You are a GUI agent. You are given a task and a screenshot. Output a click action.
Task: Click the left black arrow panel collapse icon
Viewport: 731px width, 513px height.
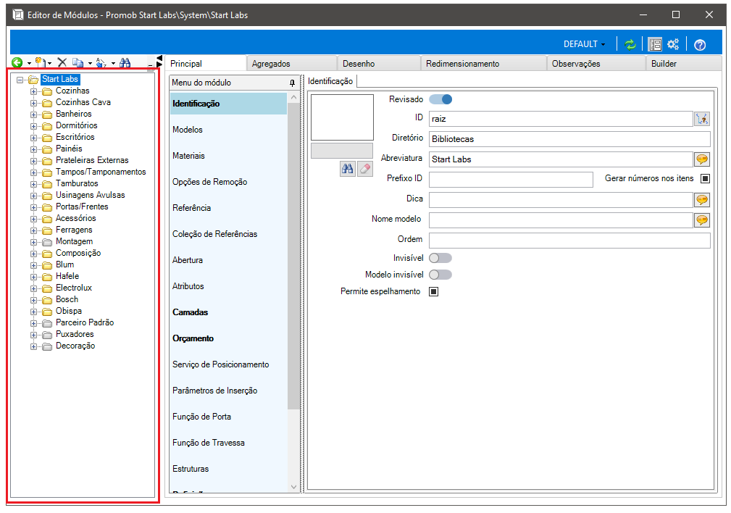(x=159, y=58)
